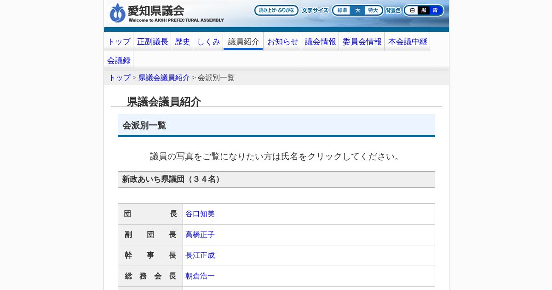Screen dimensions: 552x290
Task: Open member 谷口知美's profile link
Action: [x=200, y=214]
